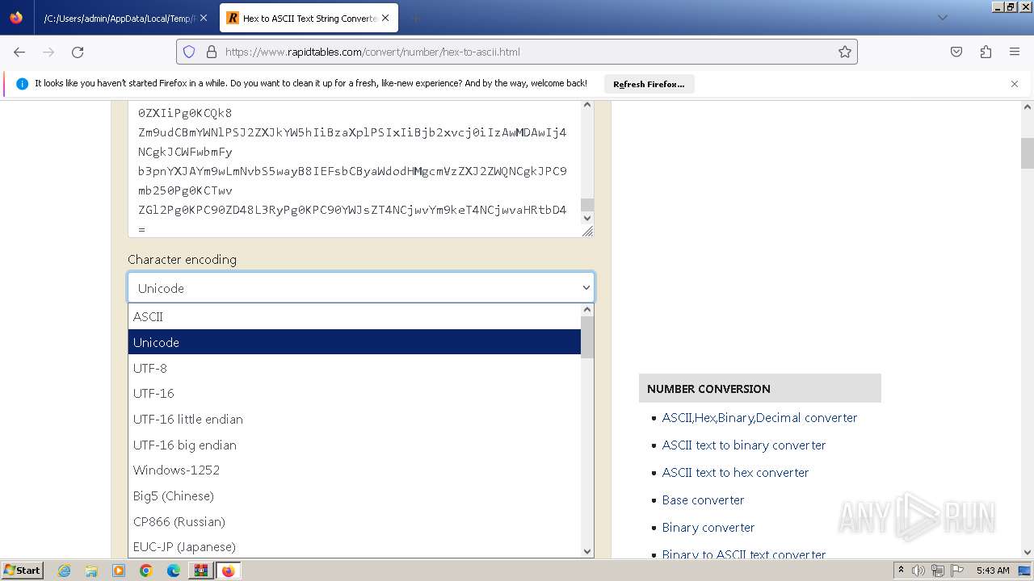1034x581 pixels.
Task: Switch to the C:/Users/admin Temp tab
Action: pos(120,18)
